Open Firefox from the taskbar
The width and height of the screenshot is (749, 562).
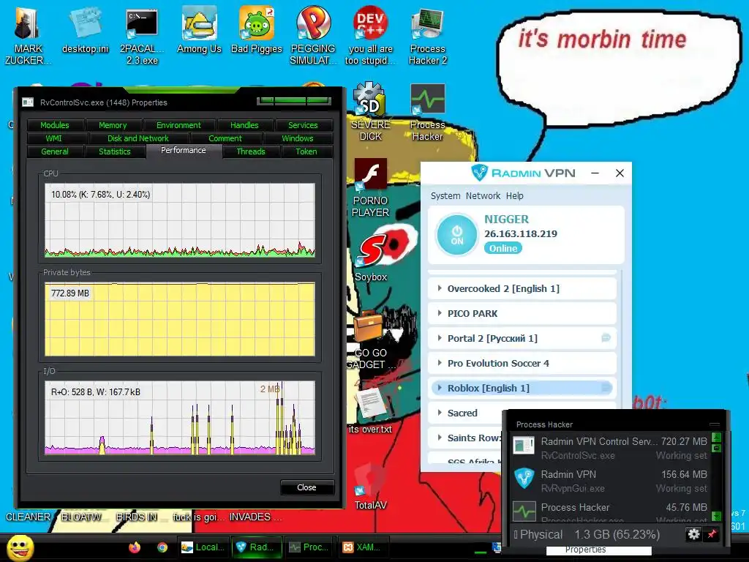[x=135, y=547]
